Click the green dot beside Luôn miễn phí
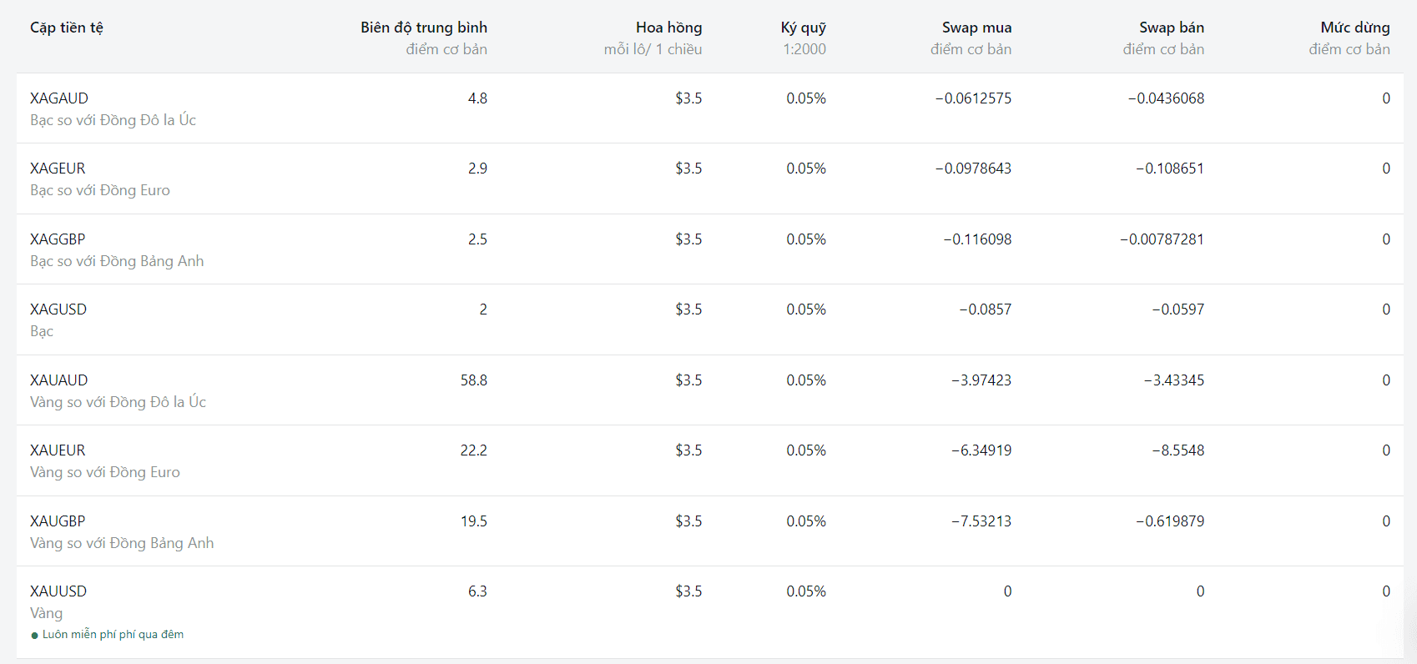 [x=35, y=636]
